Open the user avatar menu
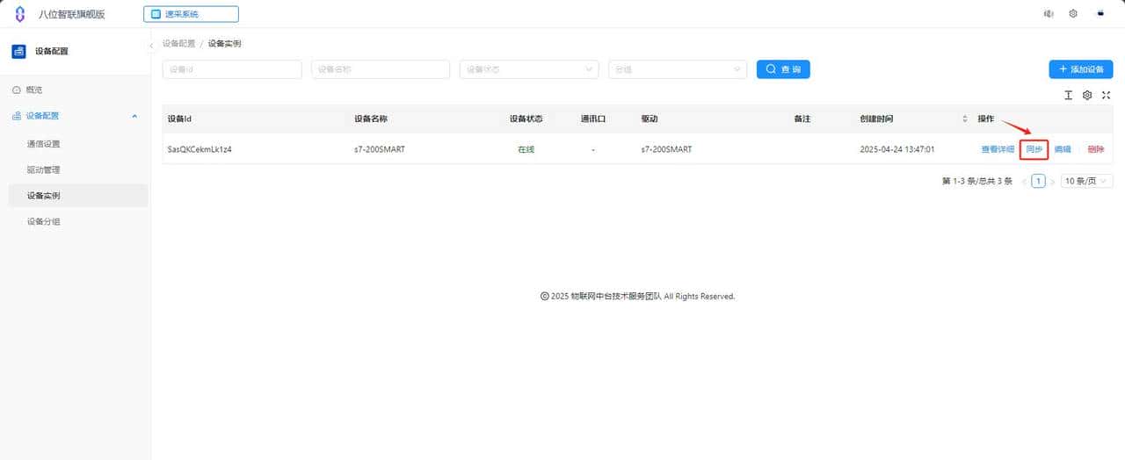1125x460 pixels. pyautogui.click(x=1100, y=14)
